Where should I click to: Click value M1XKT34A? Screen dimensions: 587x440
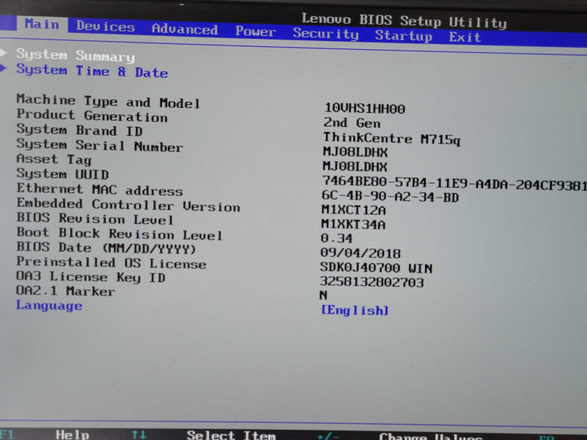click(x=353, y=224)
